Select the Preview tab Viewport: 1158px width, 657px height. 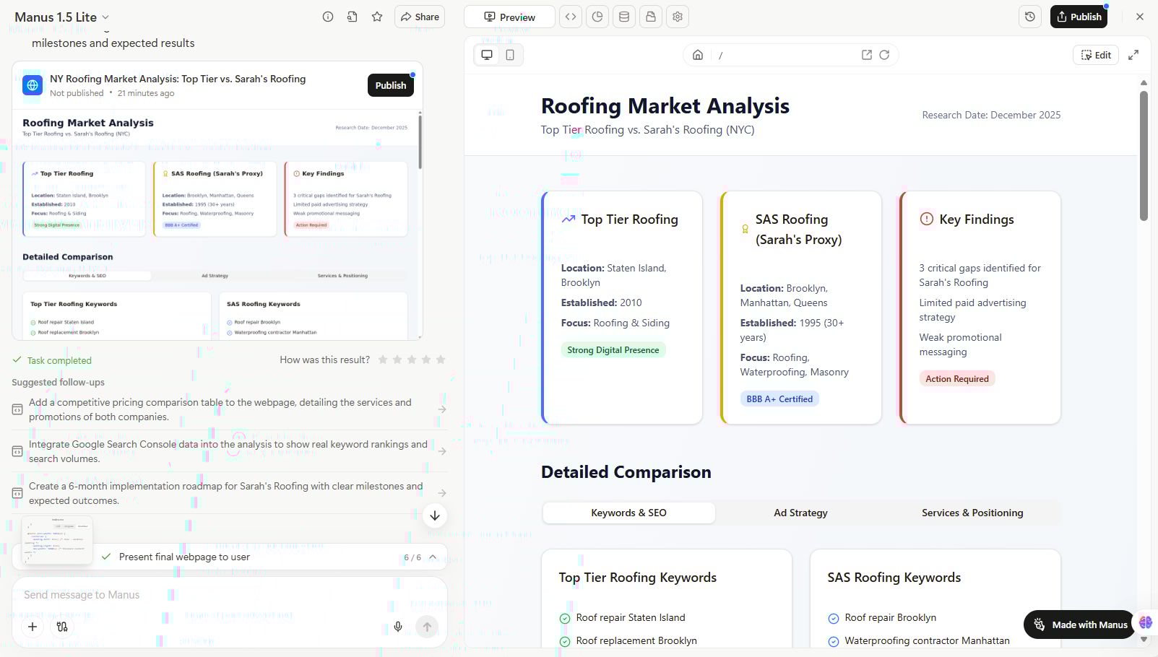point(509,17)
